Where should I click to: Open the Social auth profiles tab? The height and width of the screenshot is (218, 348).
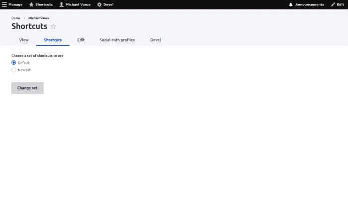pos(117,40)
